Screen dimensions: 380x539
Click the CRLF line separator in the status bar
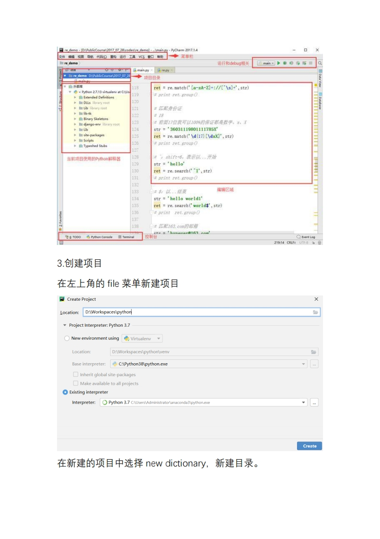pyautogui.click(x=291, y=243)
